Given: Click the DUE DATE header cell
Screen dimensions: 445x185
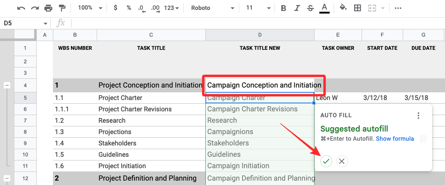Looking at the screenshot, I should pos(424,48).
